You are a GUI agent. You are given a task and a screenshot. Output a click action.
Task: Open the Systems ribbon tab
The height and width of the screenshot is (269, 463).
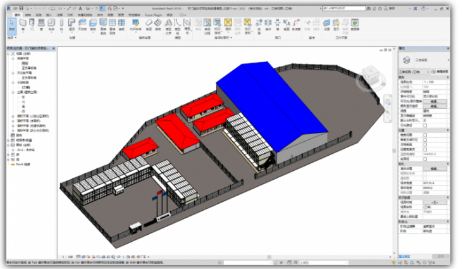point(39,15)
